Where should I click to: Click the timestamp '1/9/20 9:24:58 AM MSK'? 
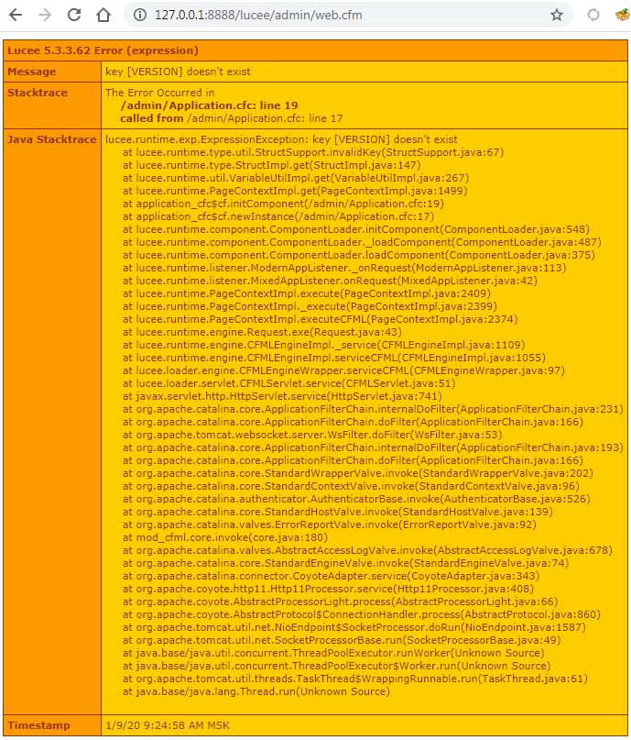pos(168,725)
